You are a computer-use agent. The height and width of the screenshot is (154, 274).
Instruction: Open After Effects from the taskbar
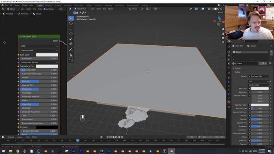tap(74, 151)
